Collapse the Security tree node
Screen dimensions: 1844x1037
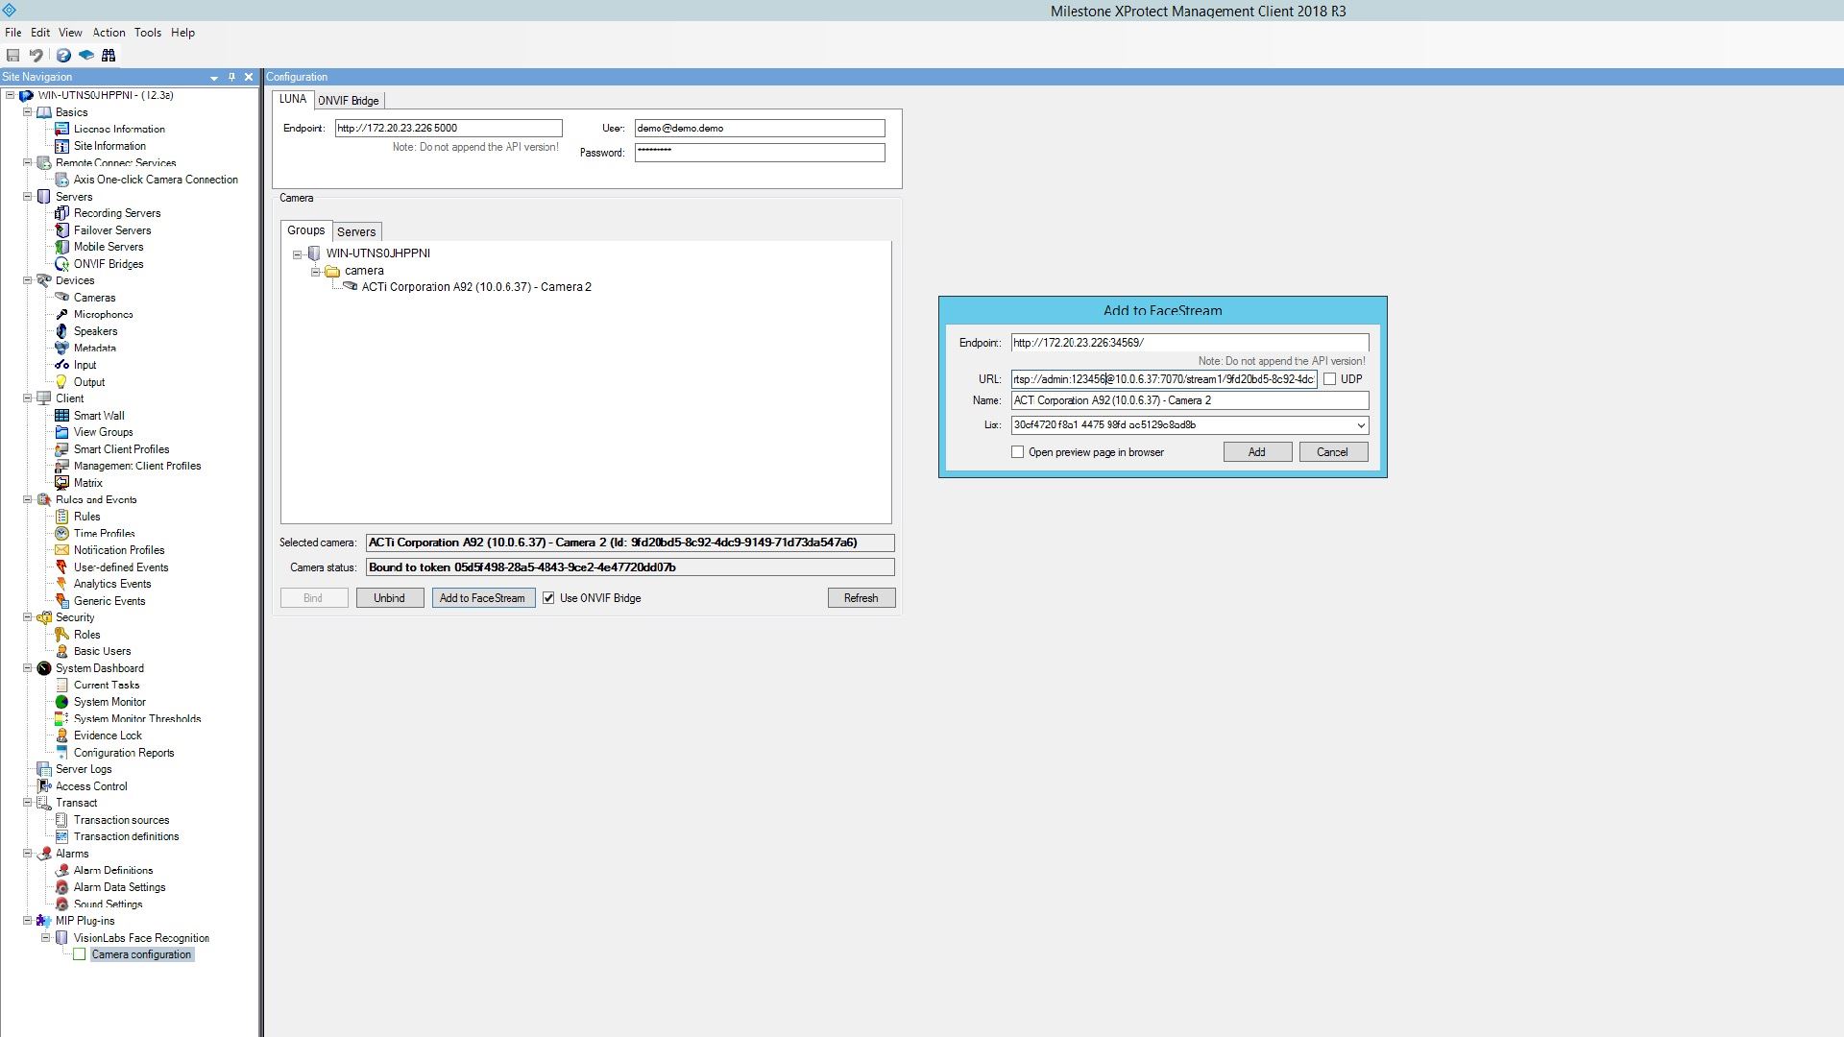[x=28, y=617]
